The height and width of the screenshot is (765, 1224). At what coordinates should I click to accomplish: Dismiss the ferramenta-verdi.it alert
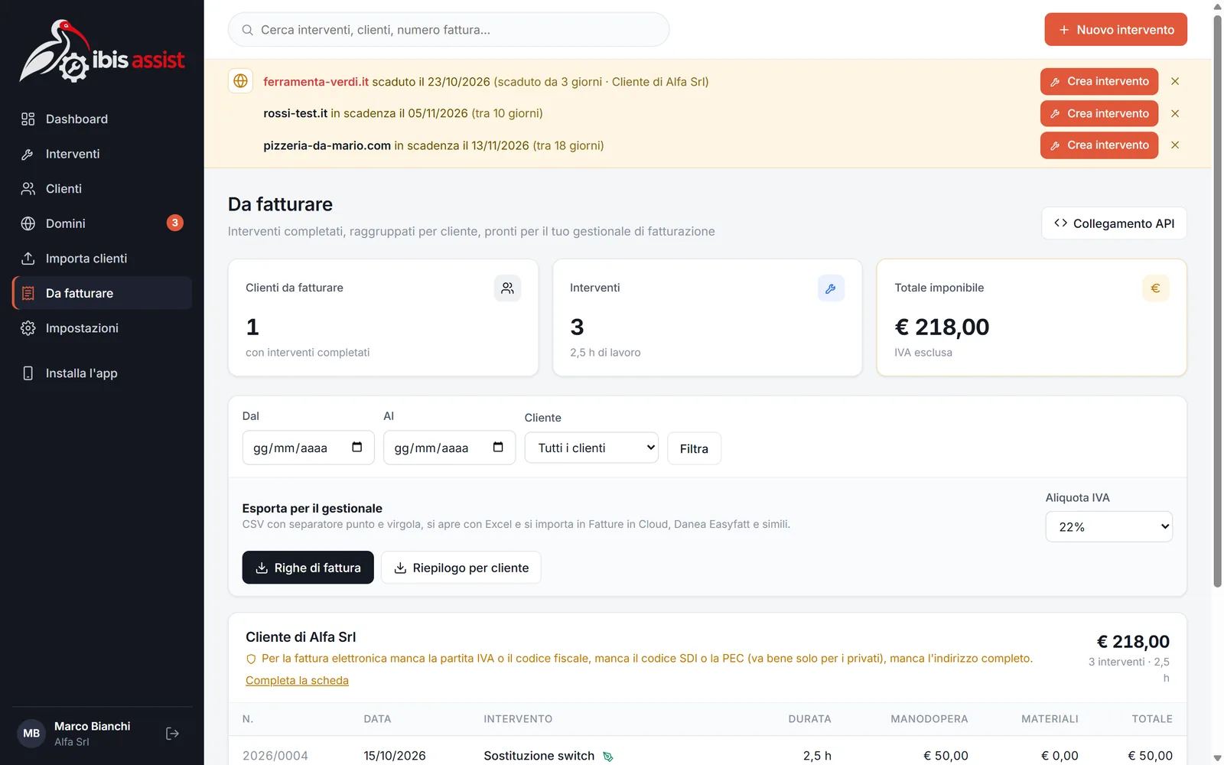[x=1175, y=81]
